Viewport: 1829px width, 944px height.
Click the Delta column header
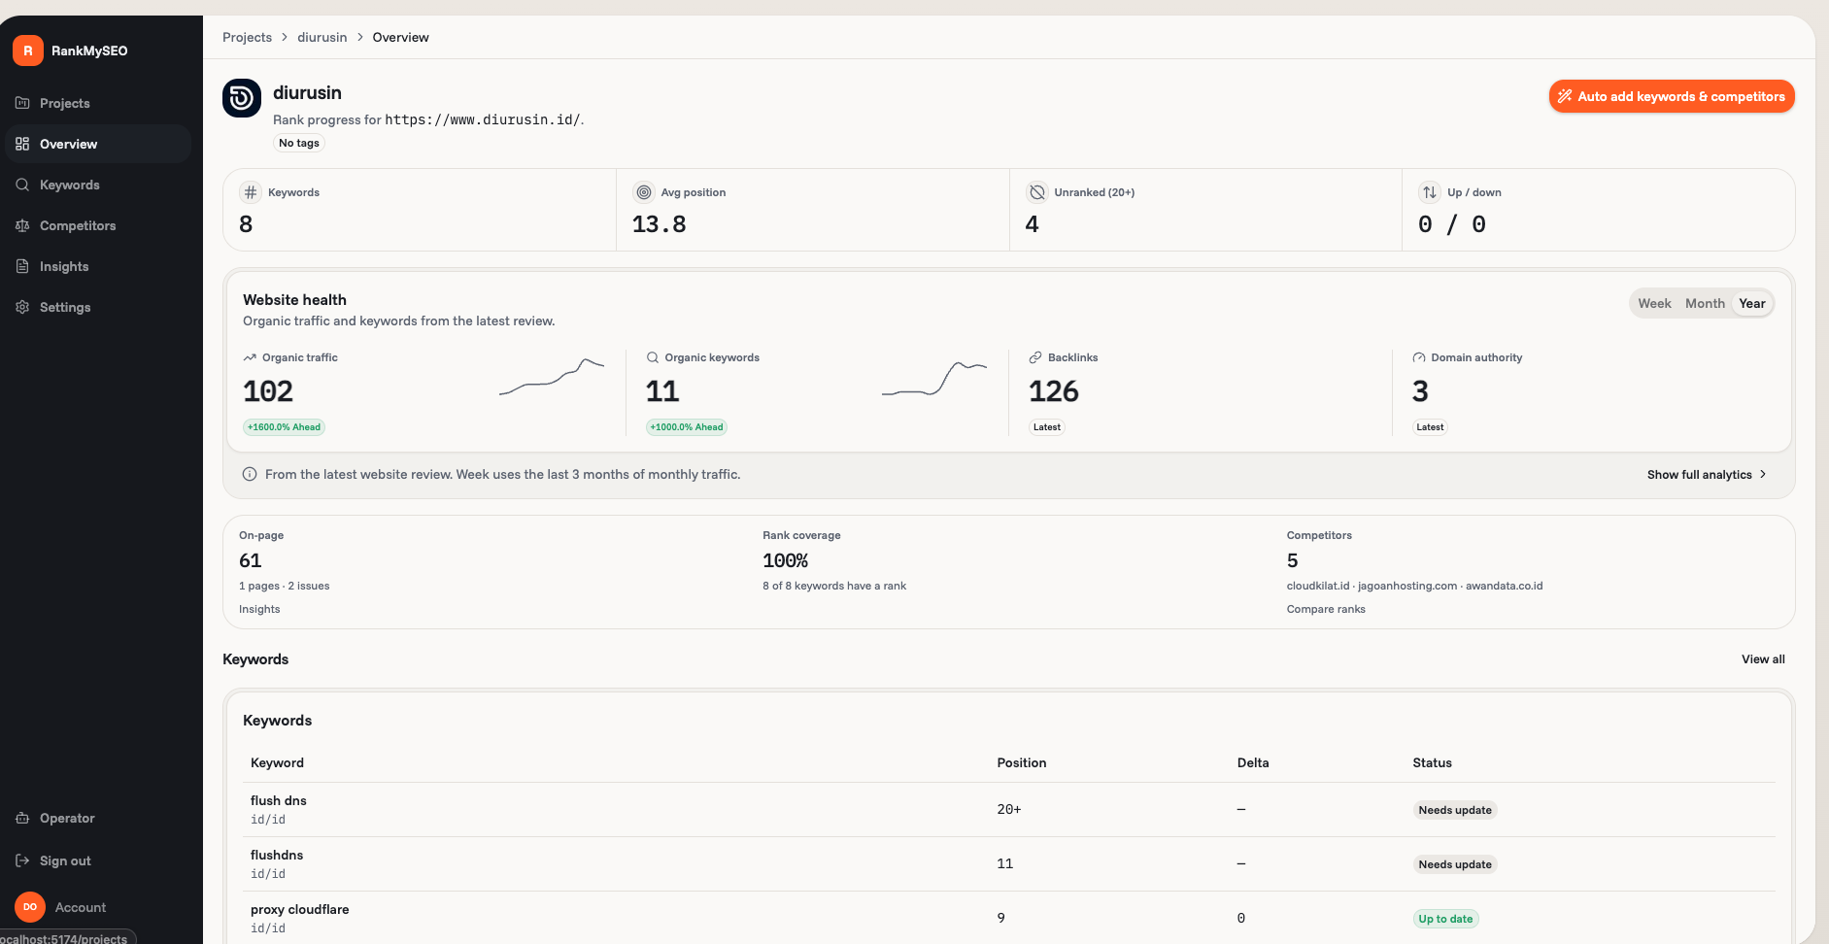point(1253,762)
